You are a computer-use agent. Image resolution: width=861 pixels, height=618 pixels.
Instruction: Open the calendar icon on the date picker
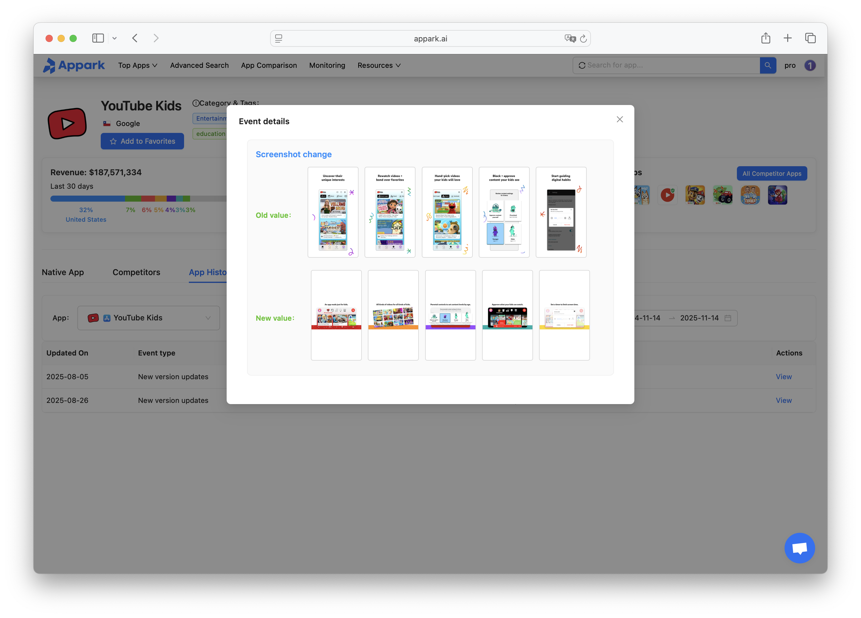(728, 318)
